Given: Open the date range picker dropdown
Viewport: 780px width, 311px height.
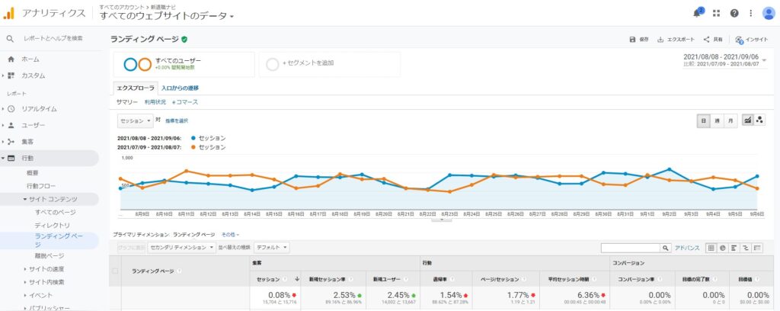Looking at the screenshot, I should point(725,61).
